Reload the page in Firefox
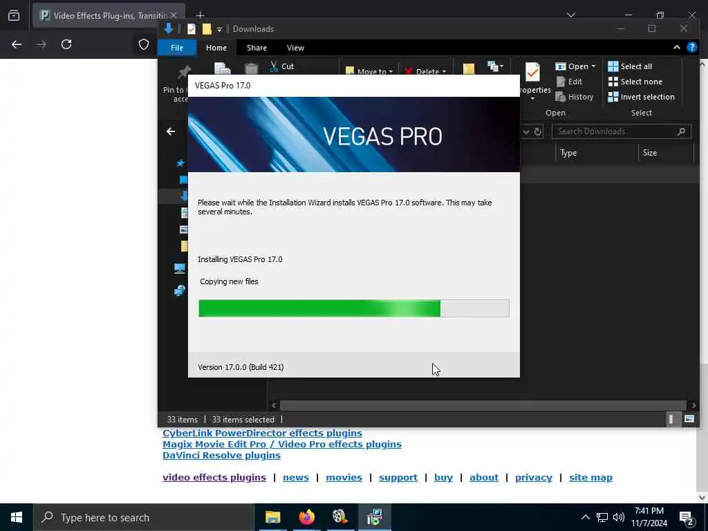The width and height of the screenshot is (708, 531). (x=66, y=44)
